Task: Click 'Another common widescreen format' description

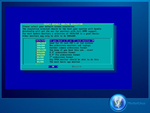Action: [68, 48]
